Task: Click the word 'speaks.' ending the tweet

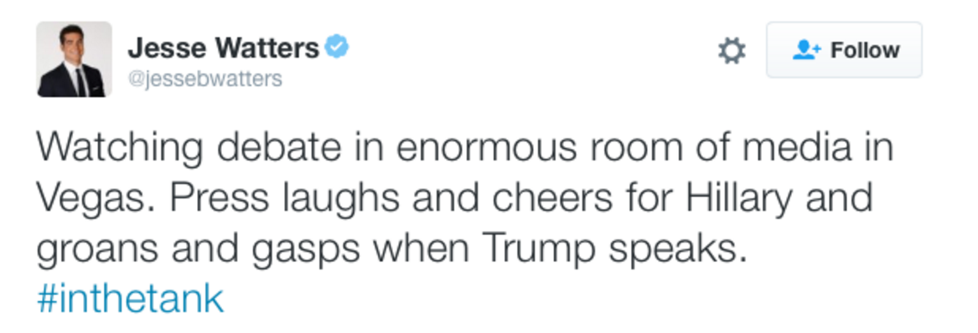Action: coord(678,250)
